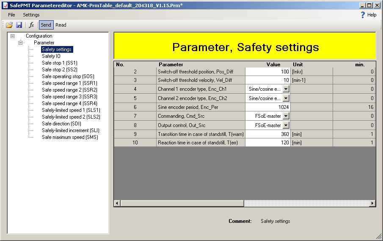Select Safe stop 1 (SS1)
Viewport: 383px width, 241px height.
click(x=60, y=63)
